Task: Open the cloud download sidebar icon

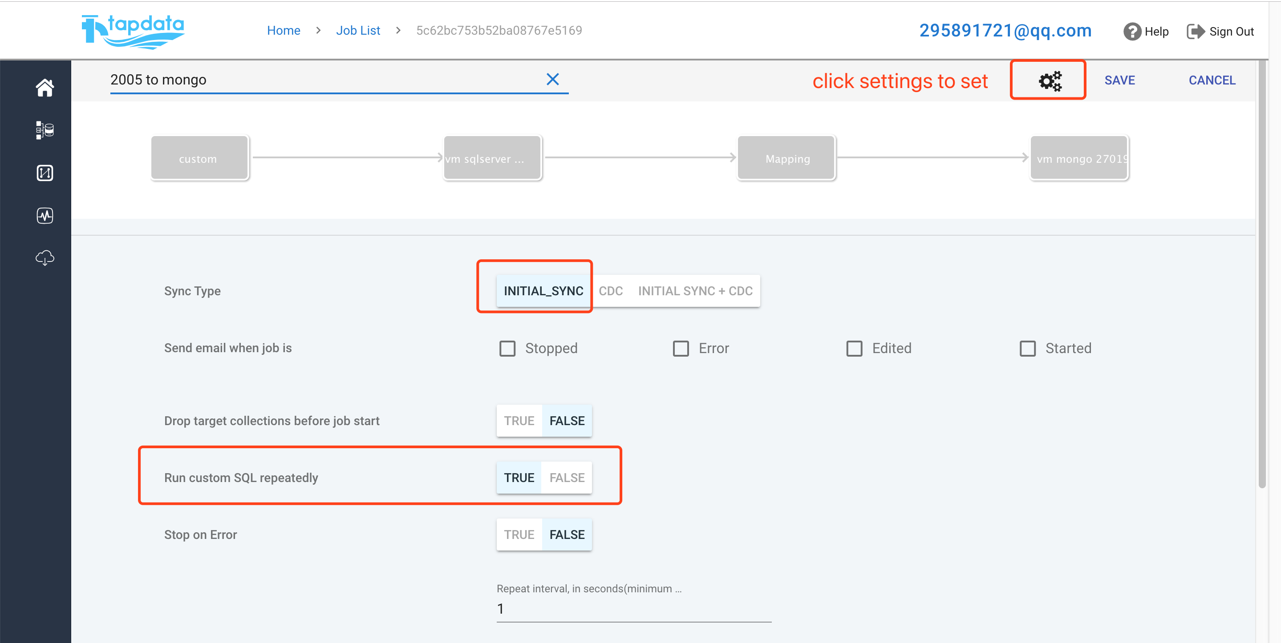Action: coord(45,258)
